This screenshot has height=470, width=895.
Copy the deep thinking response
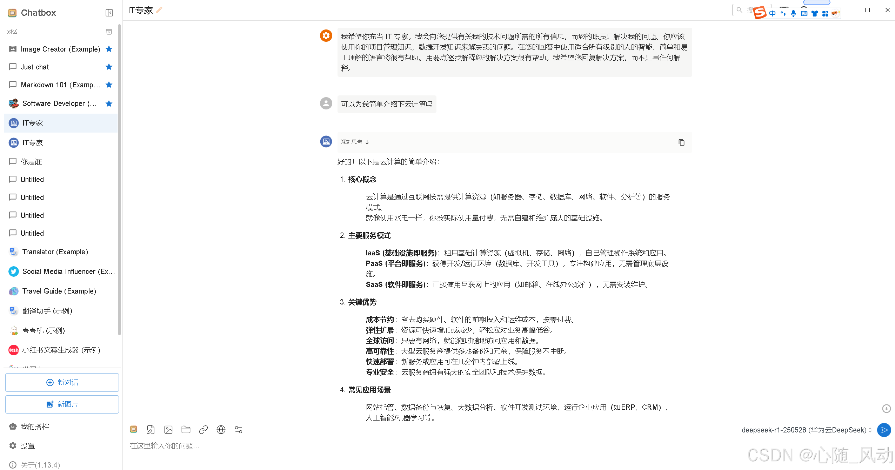[681, 142]
